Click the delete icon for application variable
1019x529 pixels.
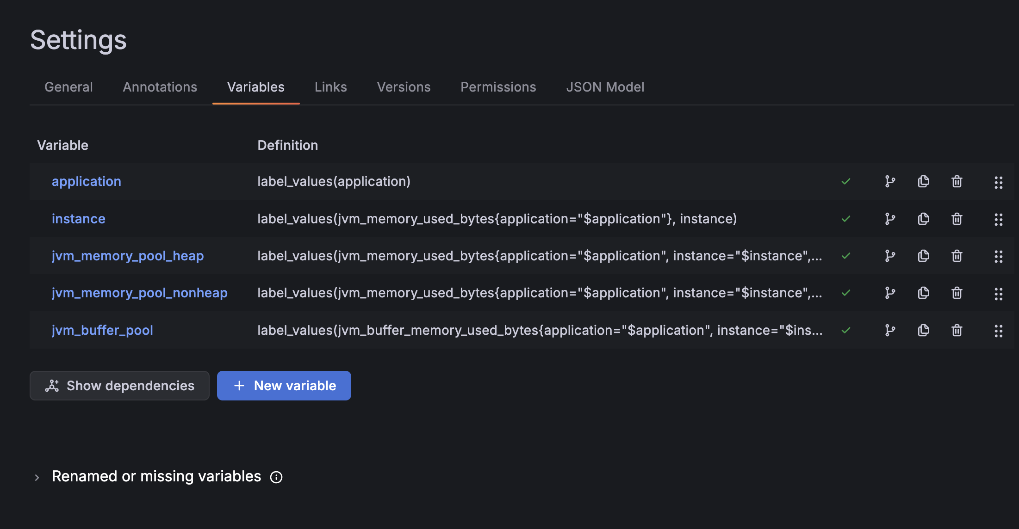tap(957, 181)
